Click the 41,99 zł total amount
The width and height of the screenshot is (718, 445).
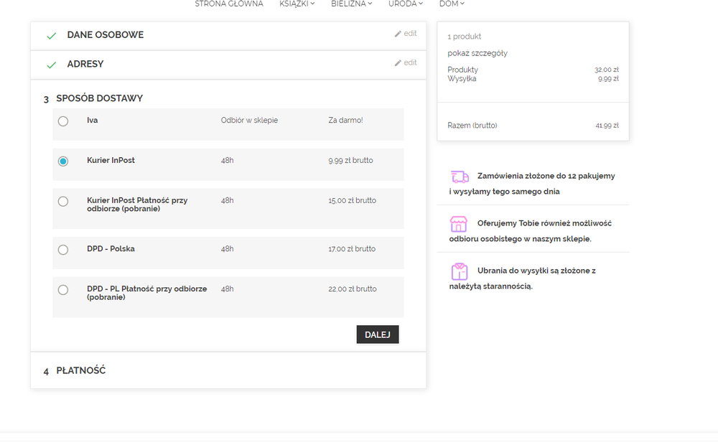pos(607,126)
